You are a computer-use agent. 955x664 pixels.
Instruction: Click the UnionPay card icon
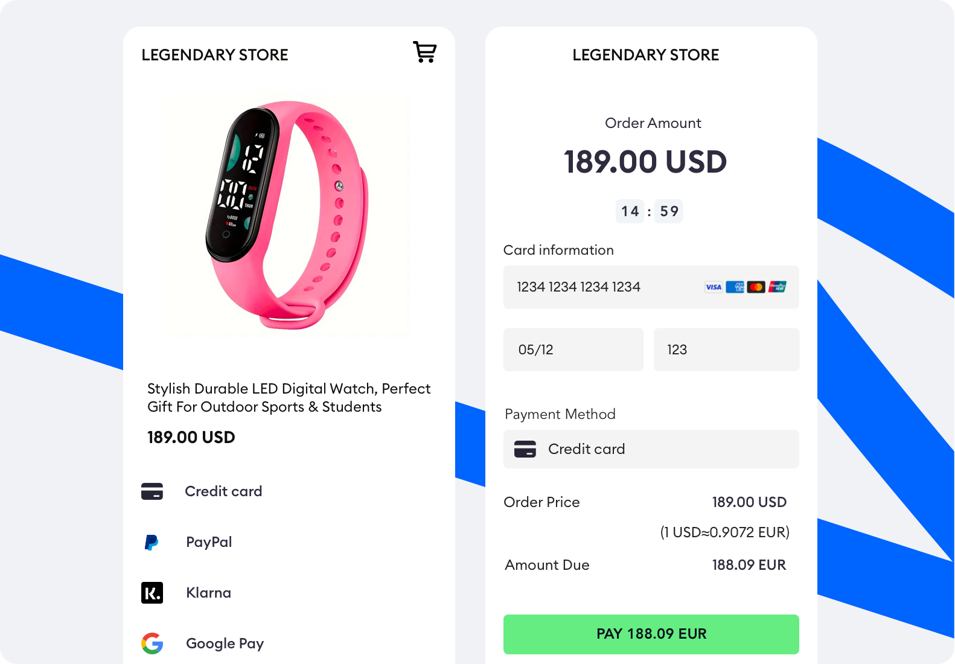coord(778,287)
